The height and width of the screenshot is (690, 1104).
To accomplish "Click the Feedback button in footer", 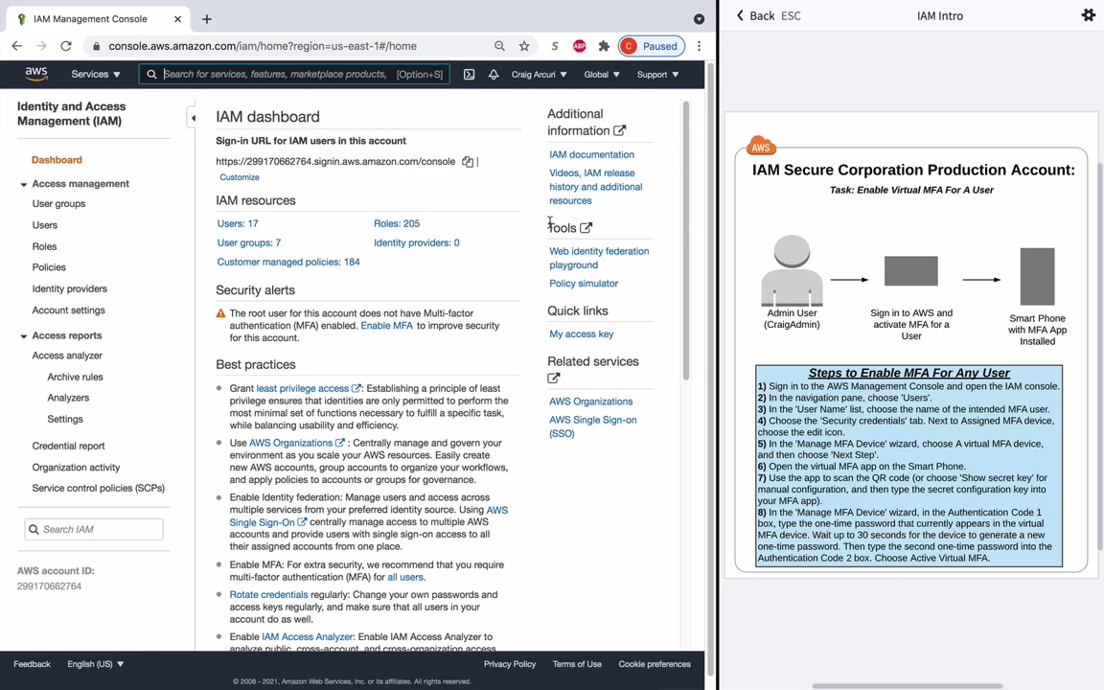I will [x=32, y=664].
